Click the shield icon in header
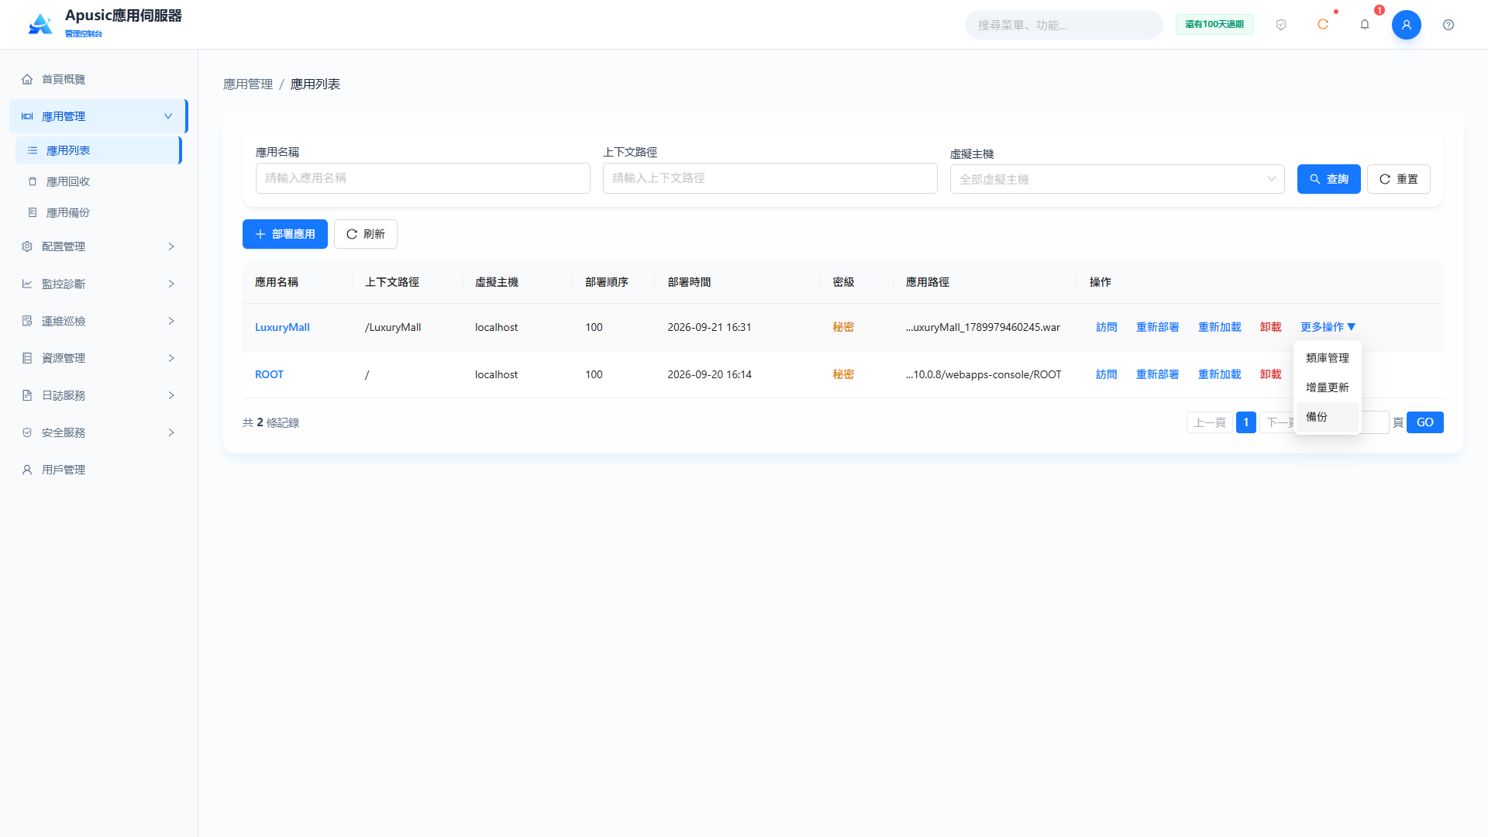 1280,25
